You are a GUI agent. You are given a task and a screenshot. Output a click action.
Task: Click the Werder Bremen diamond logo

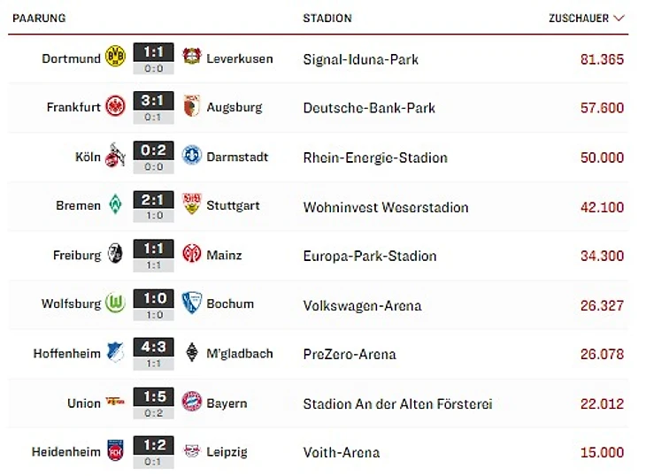click(115, 205)
